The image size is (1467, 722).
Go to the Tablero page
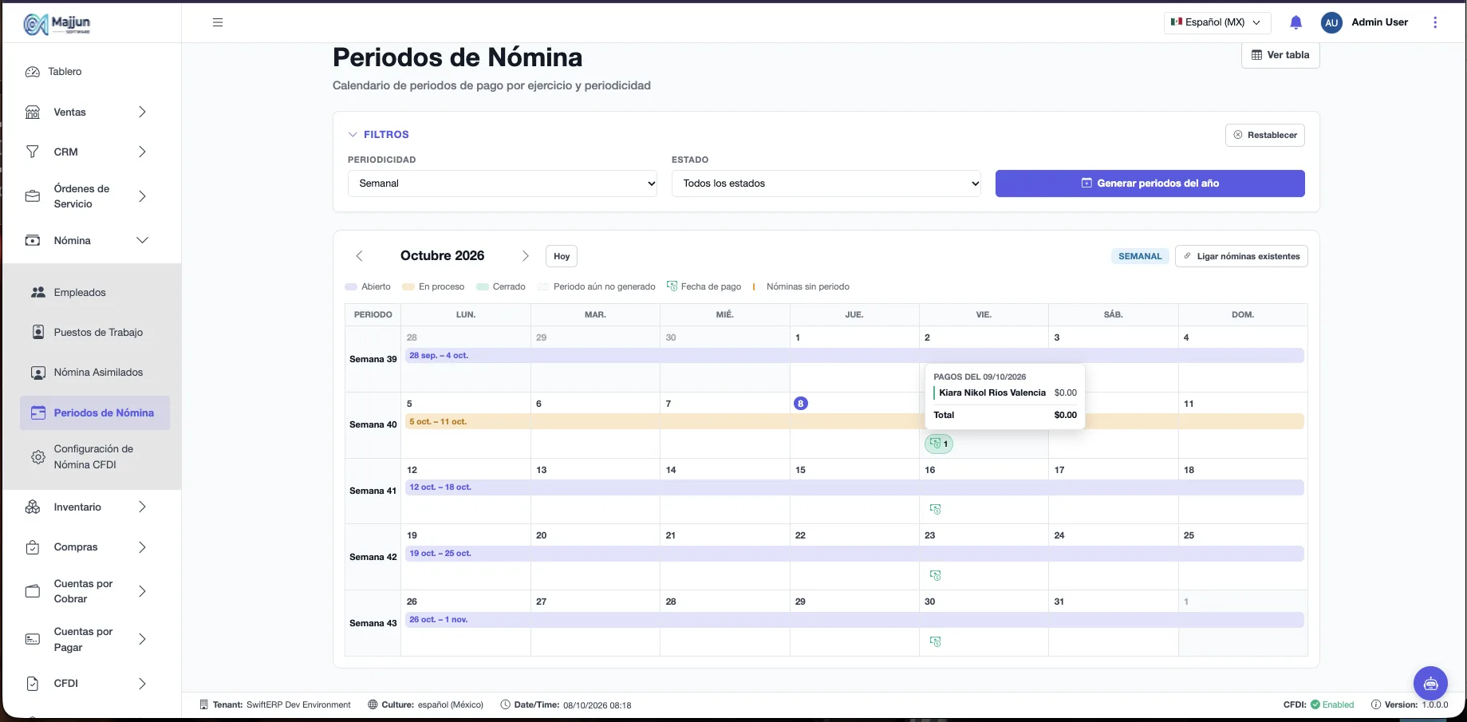tap(65, 72)
